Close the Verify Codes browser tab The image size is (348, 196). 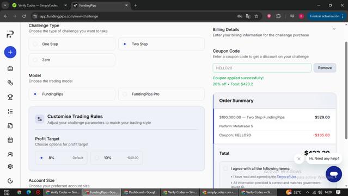(x=66, y=5)
